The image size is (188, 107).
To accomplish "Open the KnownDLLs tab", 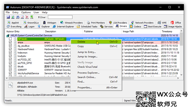I will point(31,23).
